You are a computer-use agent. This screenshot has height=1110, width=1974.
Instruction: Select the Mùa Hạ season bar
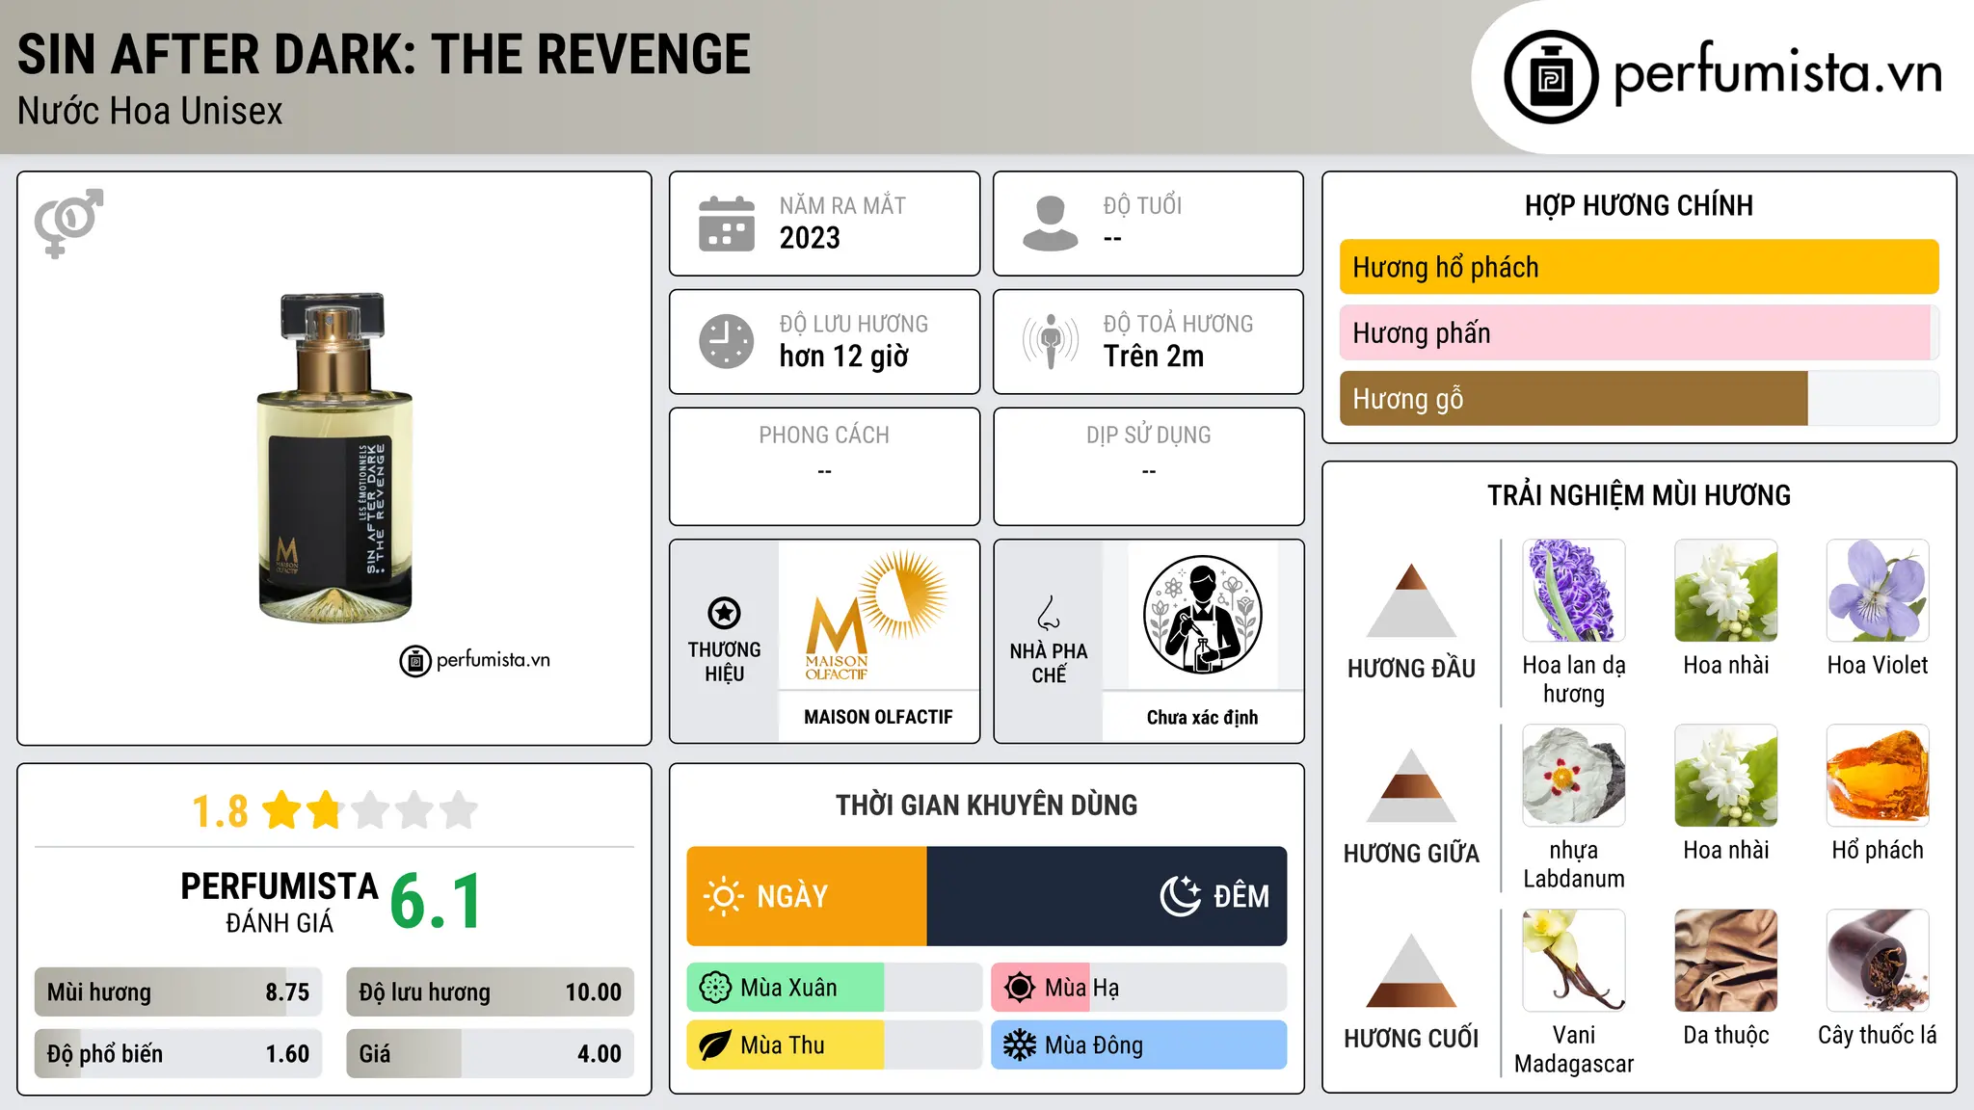pos(1139,988)
